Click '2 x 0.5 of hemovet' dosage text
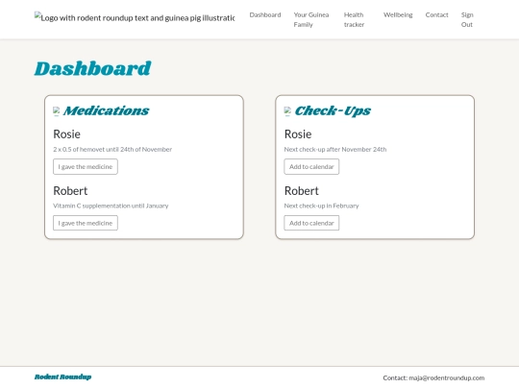 click(112, 149)
